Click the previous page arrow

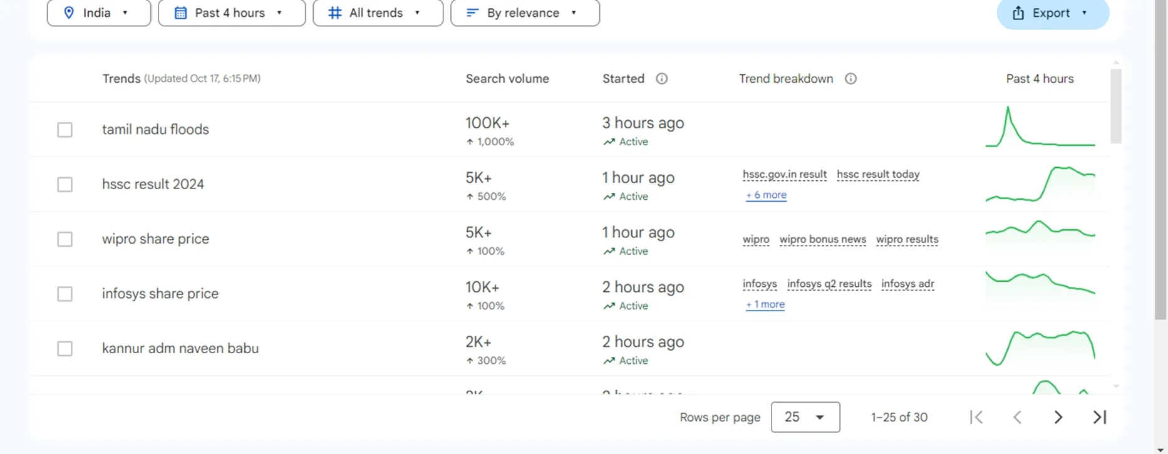1017,417
